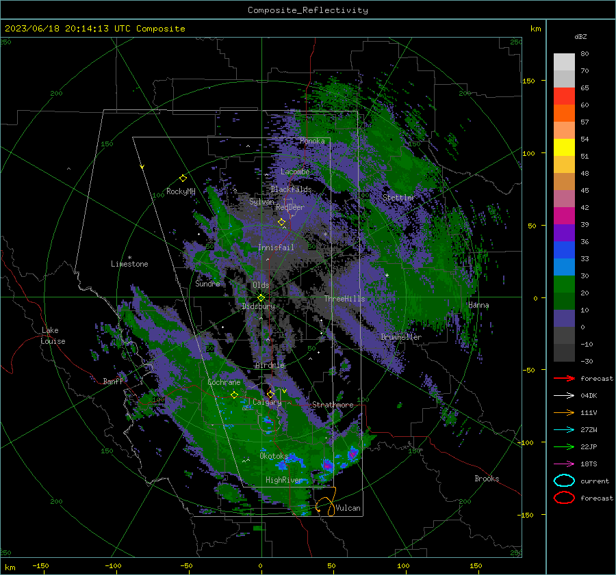Click the Brooks city label
This screenshot has width=616, height=575.
point(487,479)
